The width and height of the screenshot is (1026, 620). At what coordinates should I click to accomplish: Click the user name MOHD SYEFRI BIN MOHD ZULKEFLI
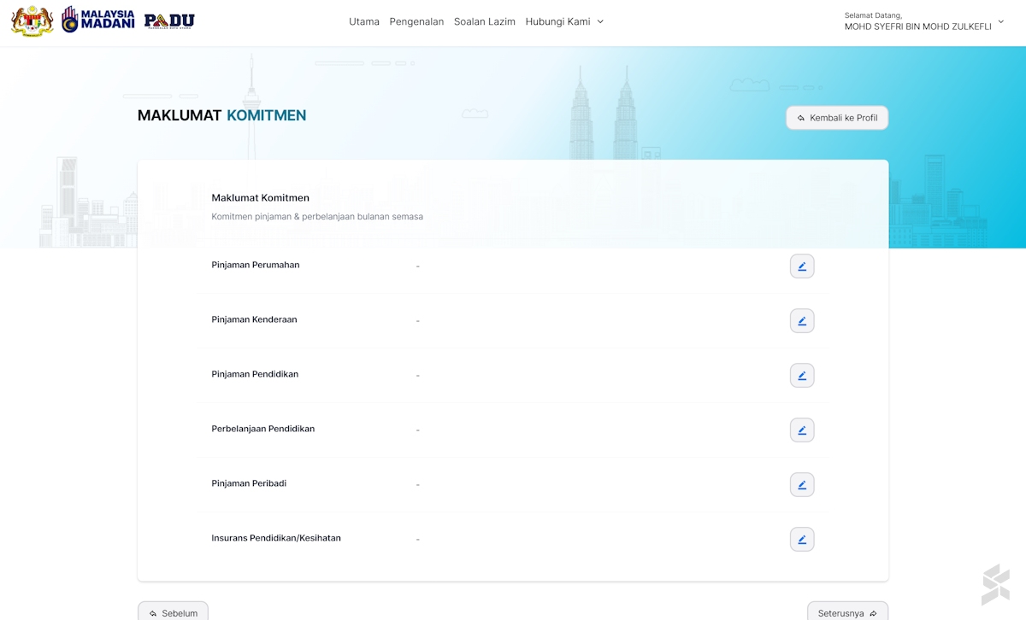pyautogui.click(x=917, y=26)
